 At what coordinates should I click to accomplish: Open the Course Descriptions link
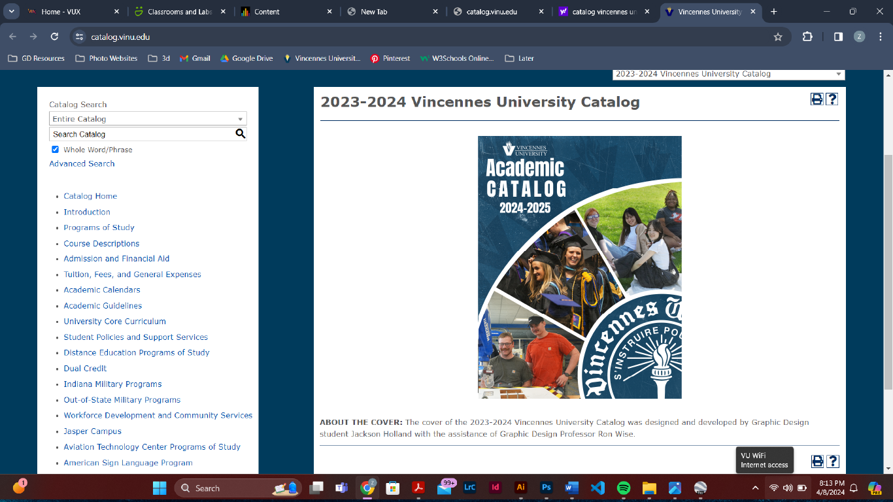[101, 243]
